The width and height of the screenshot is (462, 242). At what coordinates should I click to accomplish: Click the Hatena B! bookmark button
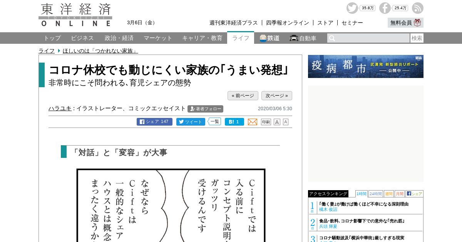click(234, 122)
